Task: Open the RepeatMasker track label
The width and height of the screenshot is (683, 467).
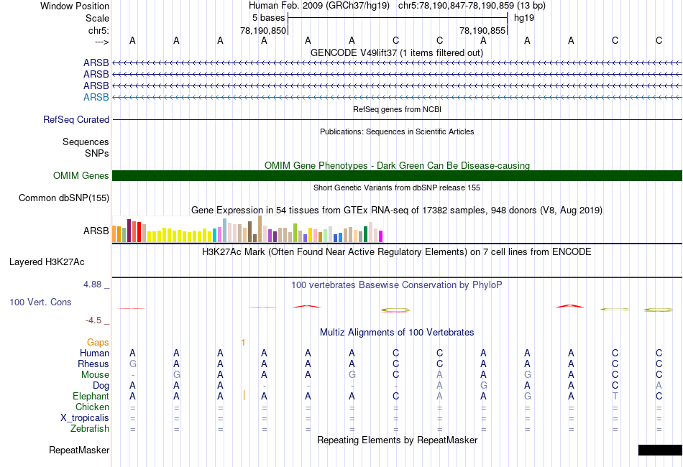Action: point(79,450)
